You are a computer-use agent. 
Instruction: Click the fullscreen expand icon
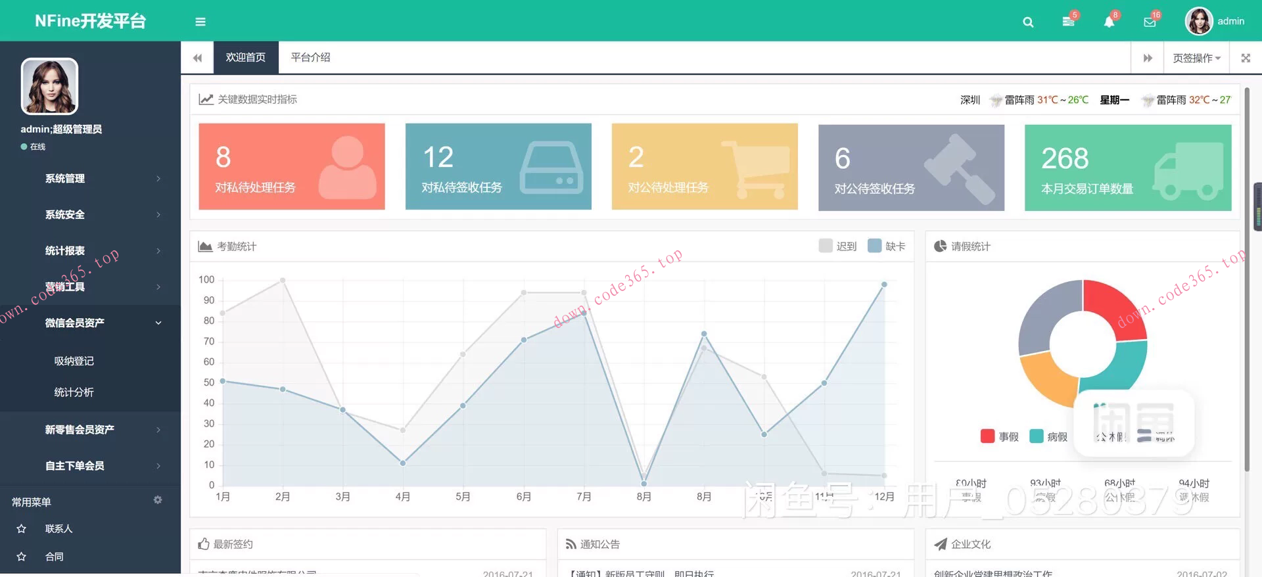coord(1246,58)
